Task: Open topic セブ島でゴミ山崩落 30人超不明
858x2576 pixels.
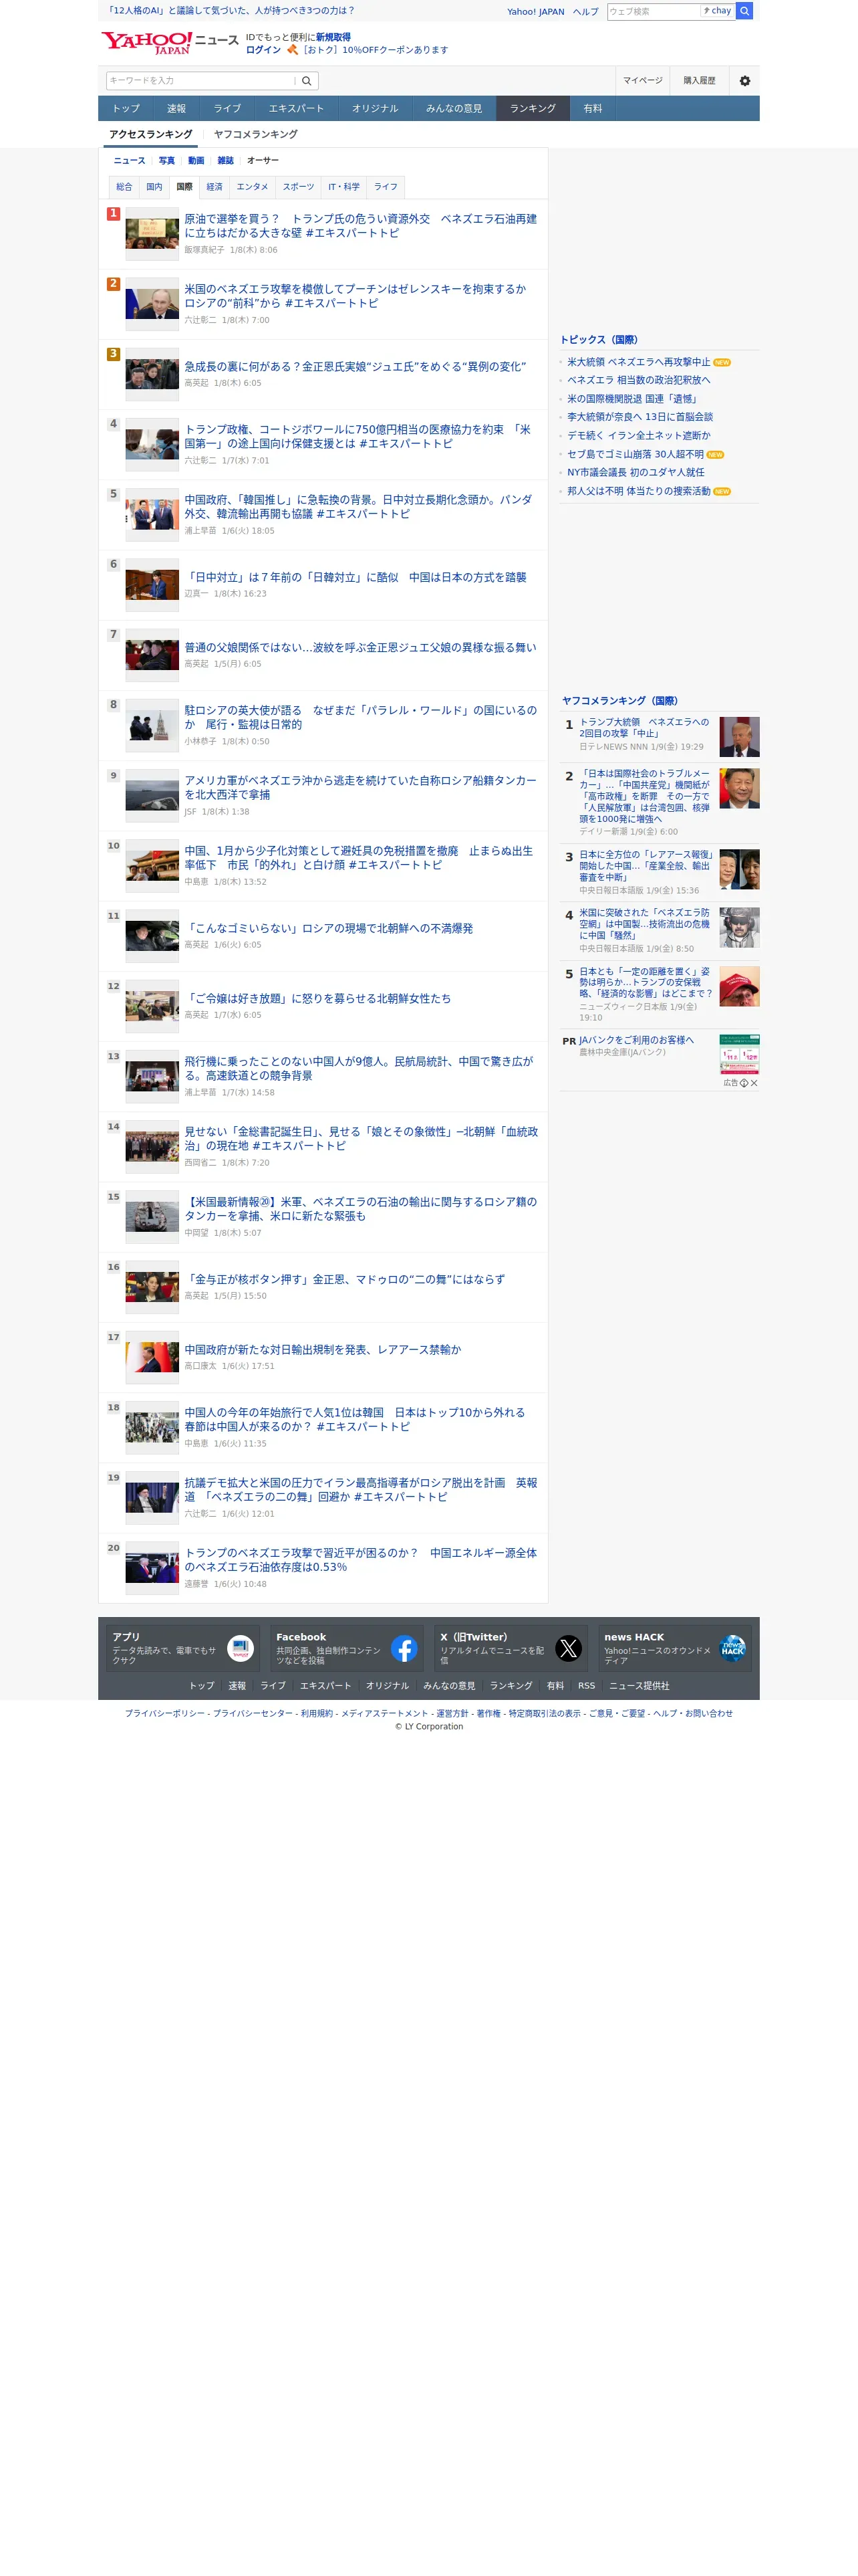Action: click(x=635, y=454)
